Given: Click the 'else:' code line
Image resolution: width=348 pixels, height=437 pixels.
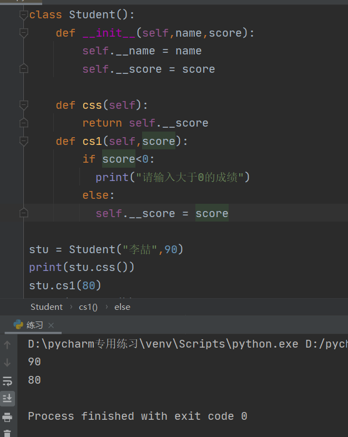Looking at the screenshot, I should pos(98,195).
